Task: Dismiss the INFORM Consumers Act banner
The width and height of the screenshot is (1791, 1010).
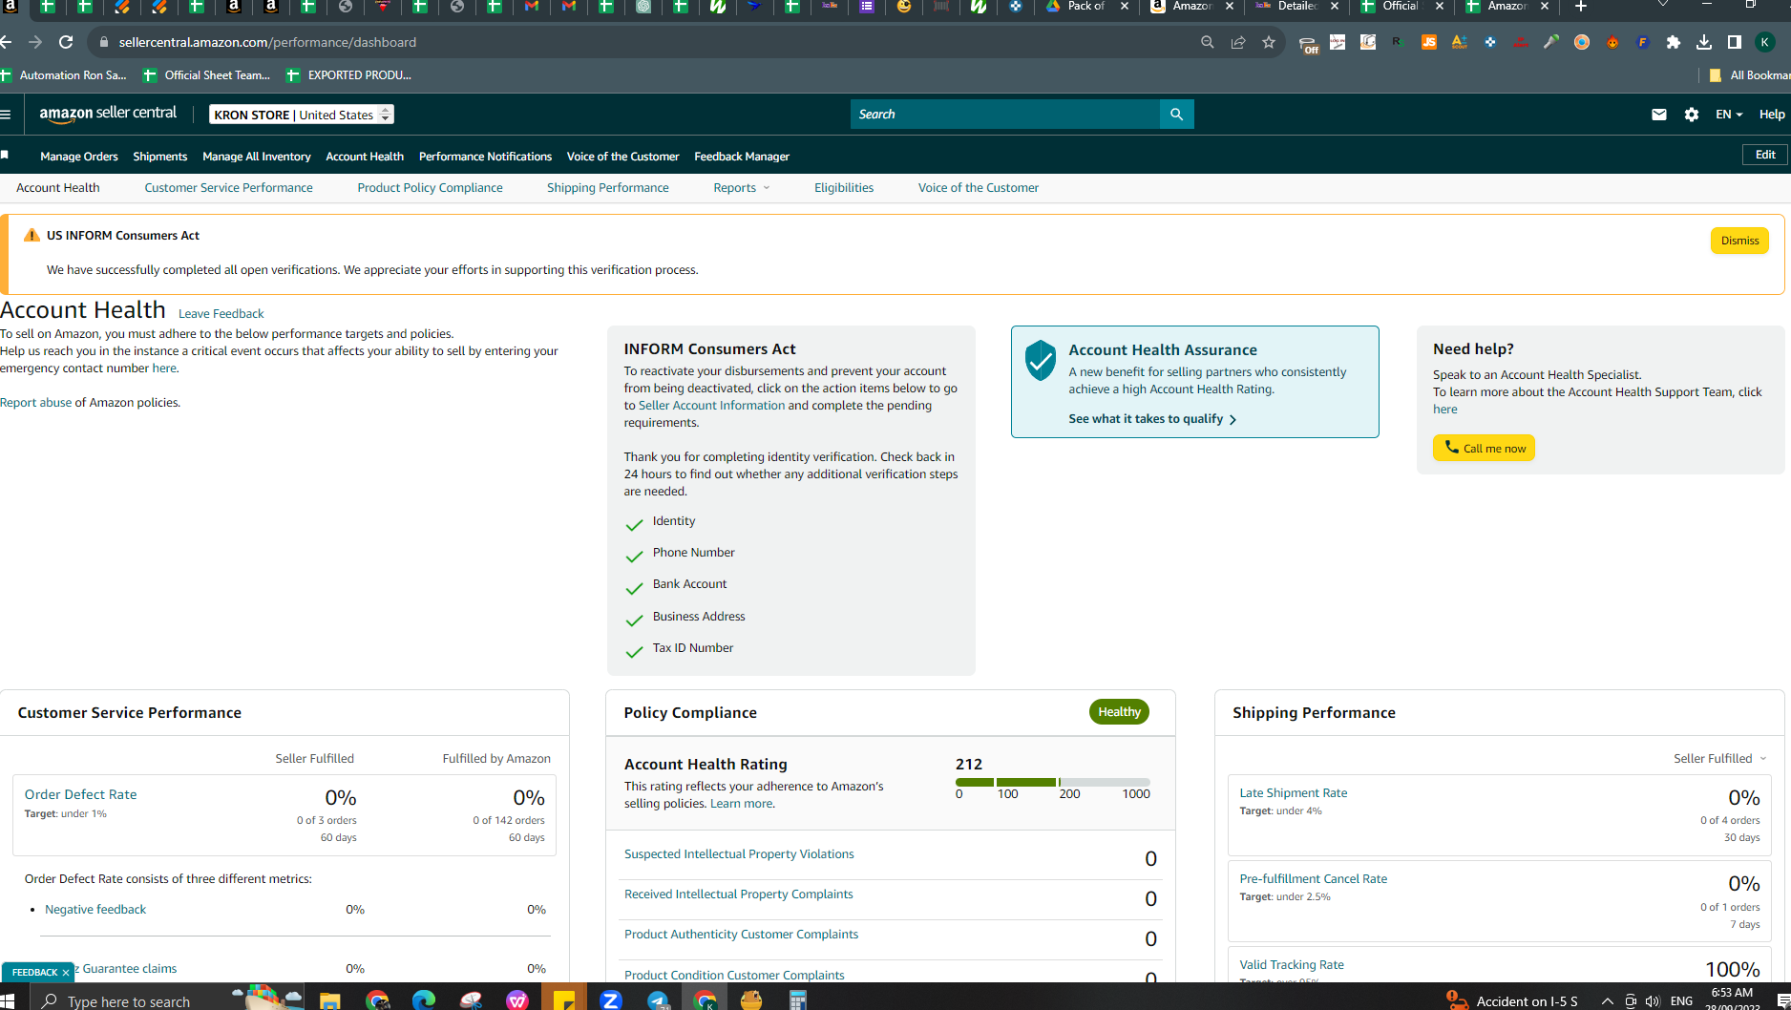Action: tap(1739, 241)
